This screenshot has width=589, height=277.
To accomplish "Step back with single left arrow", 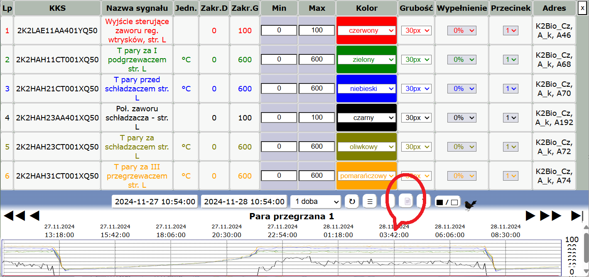I will (34, 216).
